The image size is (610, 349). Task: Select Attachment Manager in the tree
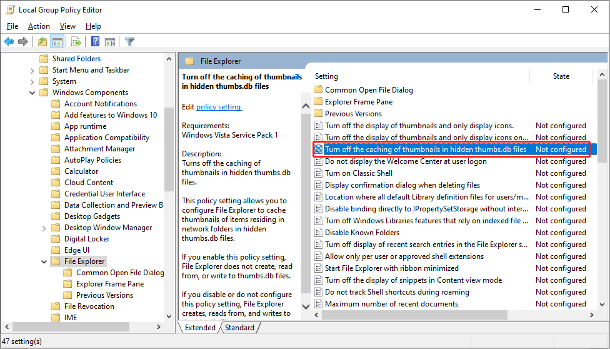[x=100, y=149]
